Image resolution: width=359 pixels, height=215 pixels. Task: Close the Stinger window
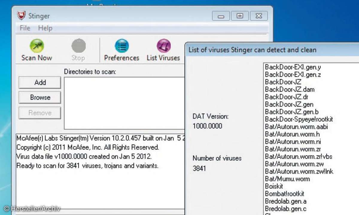tap(258, 16)
